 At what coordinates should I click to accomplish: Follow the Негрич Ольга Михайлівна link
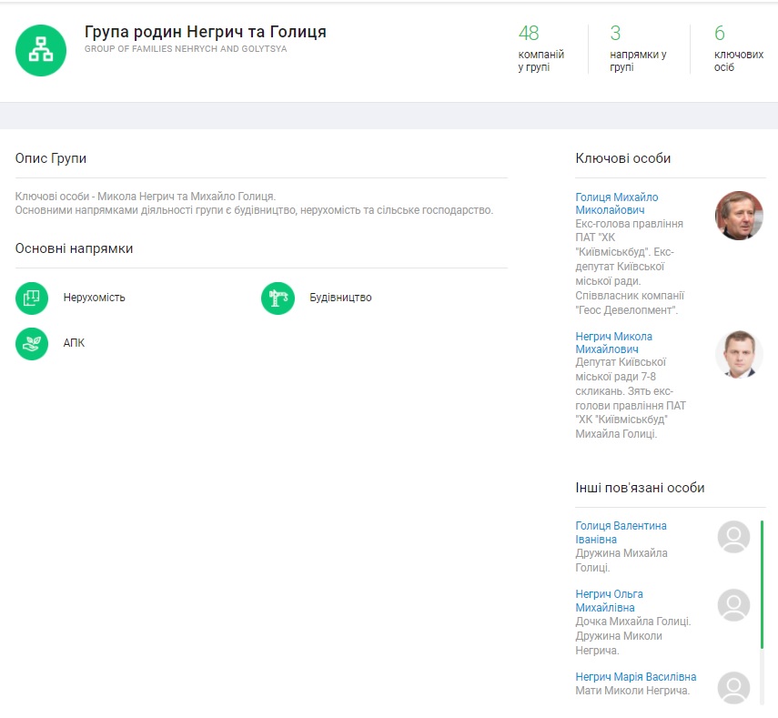point(609,601)
